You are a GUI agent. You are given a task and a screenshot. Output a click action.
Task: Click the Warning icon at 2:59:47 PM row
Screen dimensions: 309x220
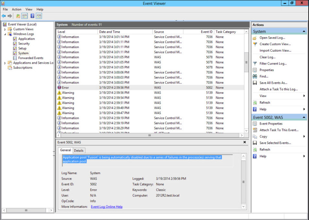59,113
